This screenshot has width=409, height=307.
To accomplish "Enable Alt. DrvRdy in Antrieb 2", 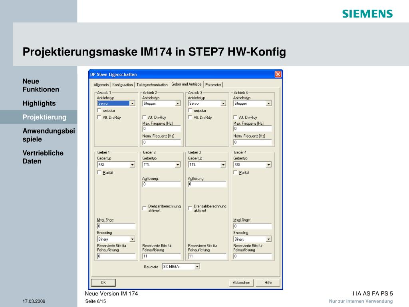I will click(144, 118).
